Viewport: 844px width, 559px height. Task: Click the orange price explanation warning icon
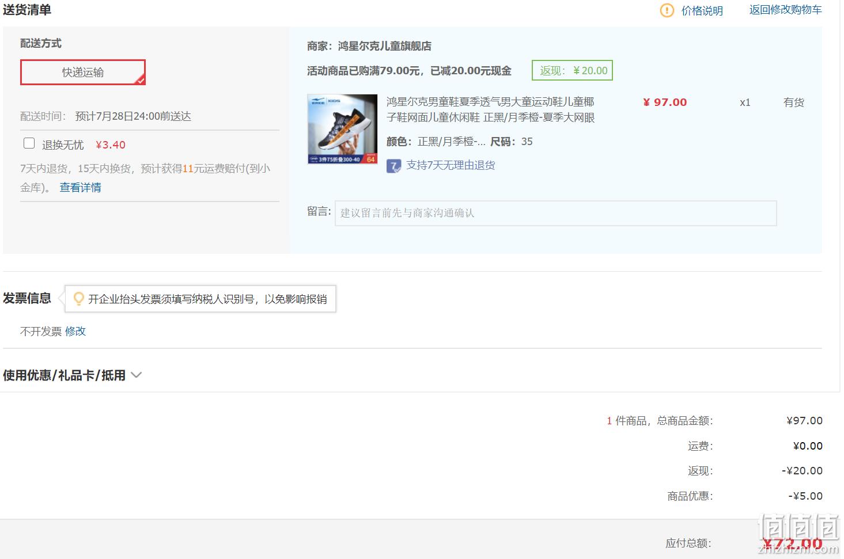[667, 10]
